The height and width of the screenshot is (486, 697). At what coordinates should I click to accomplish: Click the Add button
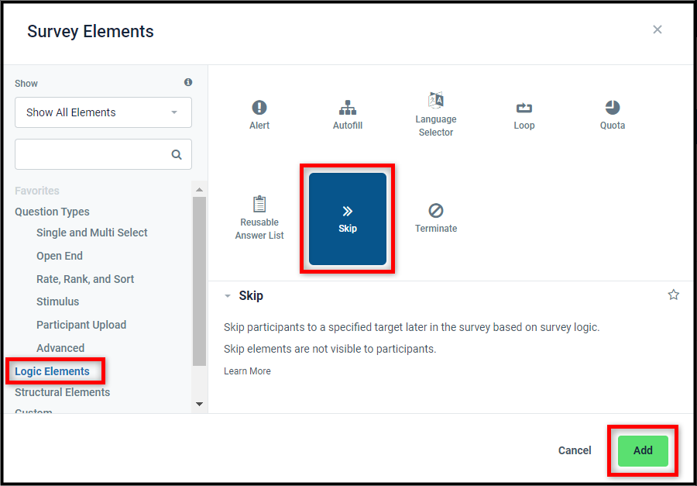[643, 451]
